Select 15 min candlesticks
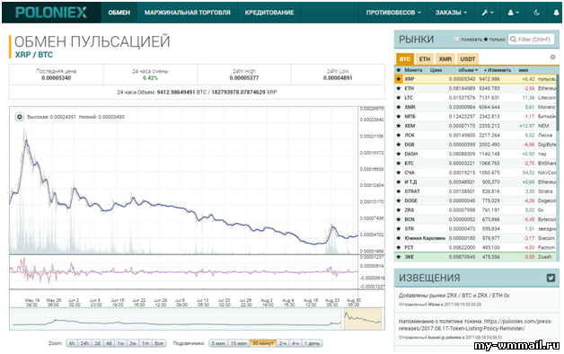 239,343
